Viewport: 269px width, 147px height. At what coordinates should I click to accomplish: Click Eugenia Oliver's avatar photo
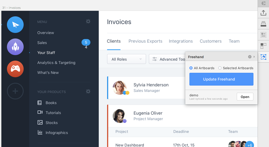[120, 116]
